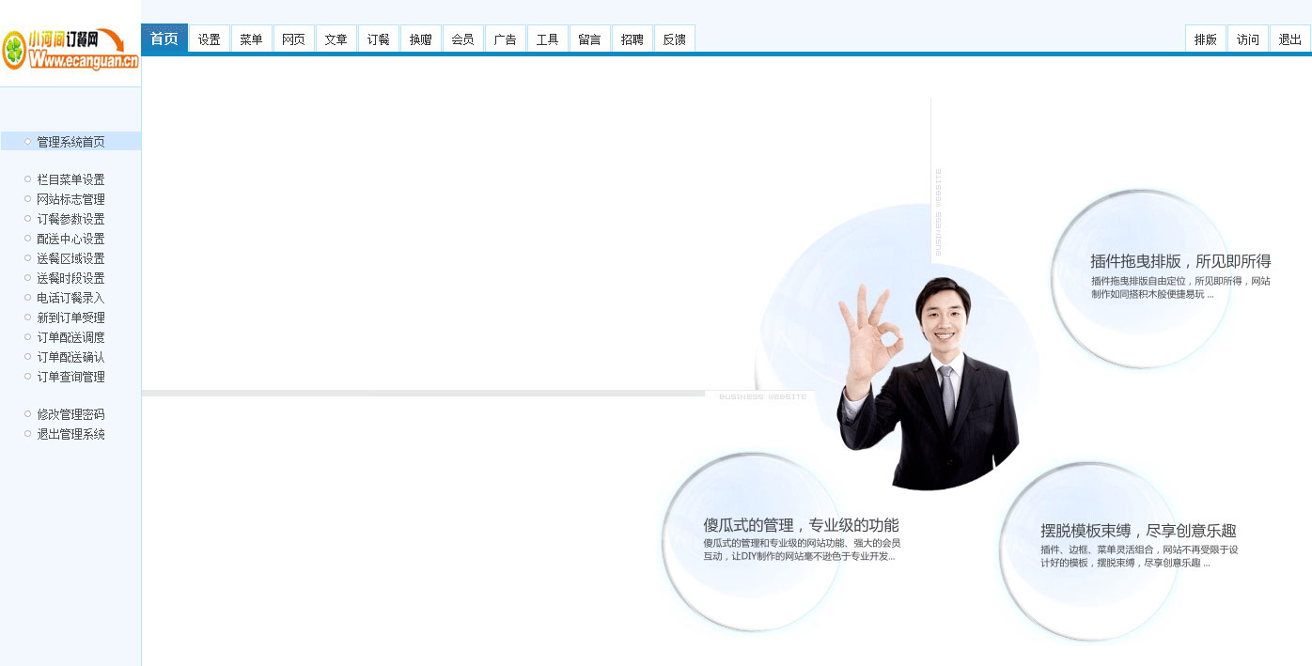1312x666 pixels.
Task: Go to 订单配送调度
Action: coord(70,337)
